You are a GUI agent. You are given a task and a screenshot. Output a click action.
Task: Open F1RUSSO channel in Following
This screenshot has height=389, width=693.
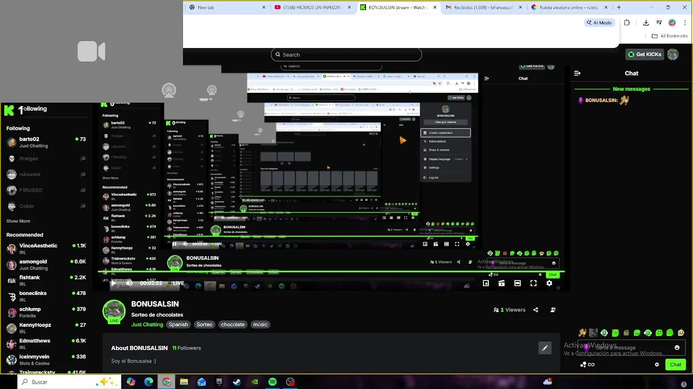(x=46, y=190)
